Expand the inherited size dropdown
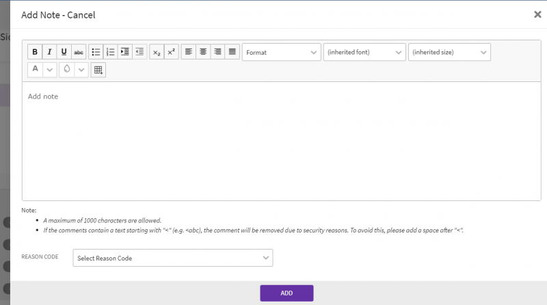This screenshot has height=305, width=547. (x=449, y=52)
